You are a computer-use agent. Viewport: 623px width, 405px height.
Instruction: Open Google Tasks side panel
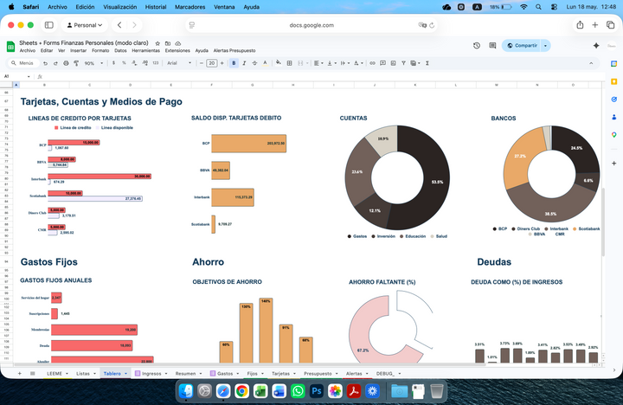tap(613, 100)
